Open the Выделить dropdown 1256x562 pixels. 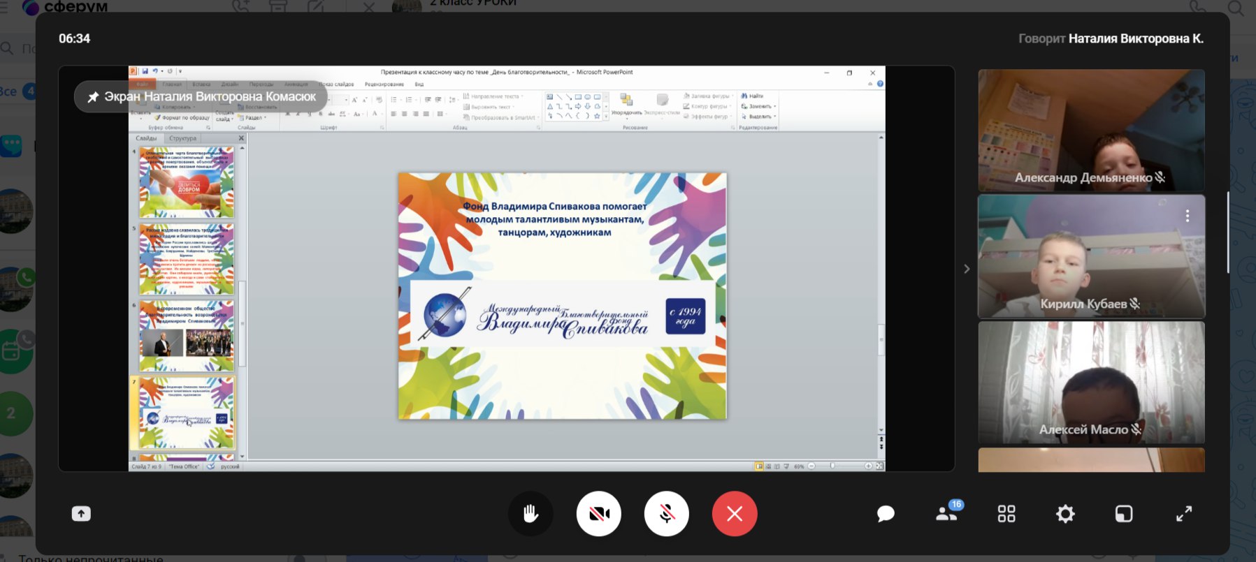click(759, 117)
